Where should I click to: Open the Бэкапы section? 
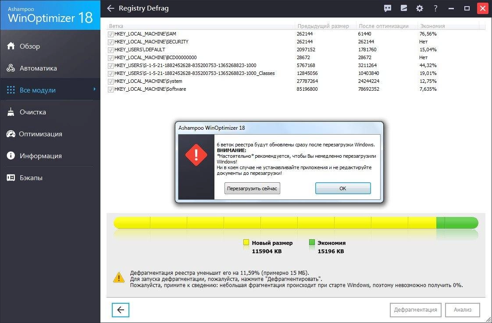(50, 177)
